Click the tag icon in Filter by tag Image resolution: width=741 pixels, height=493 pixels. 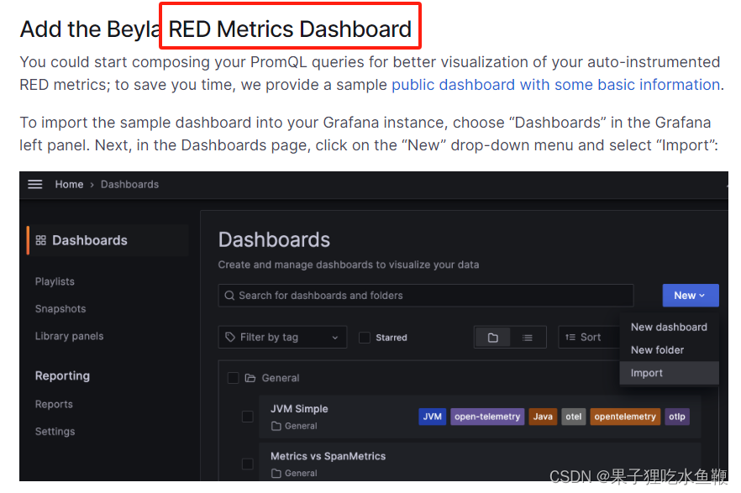[230, 337]
